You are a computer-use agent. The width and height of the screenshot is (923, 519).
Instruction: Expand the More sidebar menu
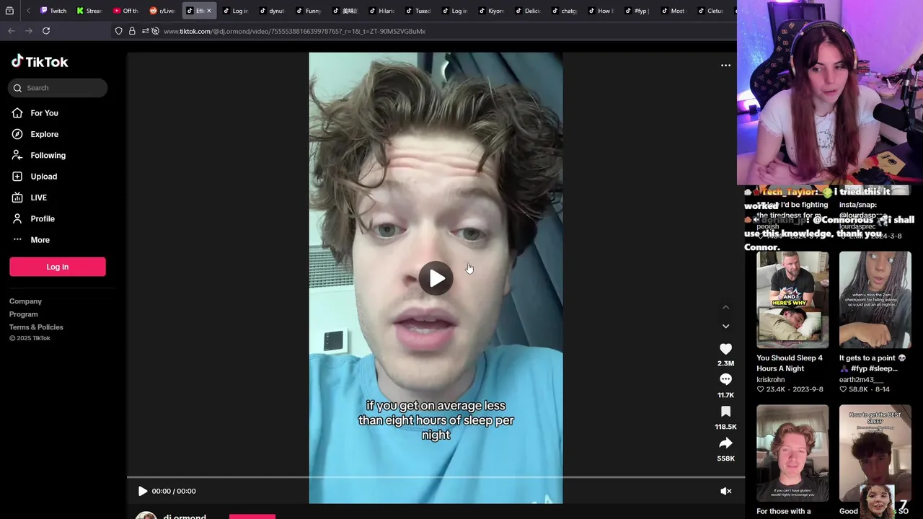(x=40, y=240)
